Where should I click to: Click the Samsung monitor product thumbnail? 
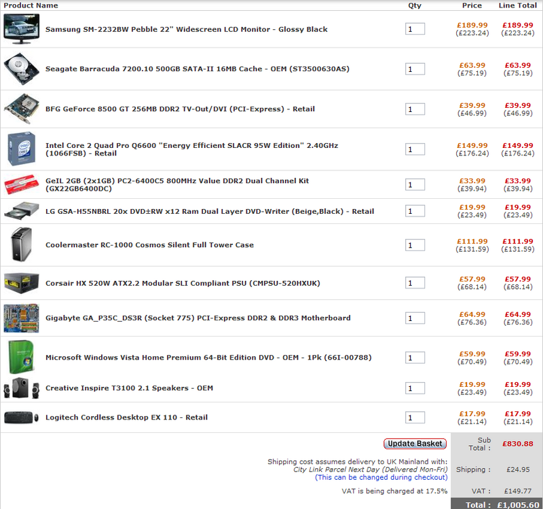22,29
